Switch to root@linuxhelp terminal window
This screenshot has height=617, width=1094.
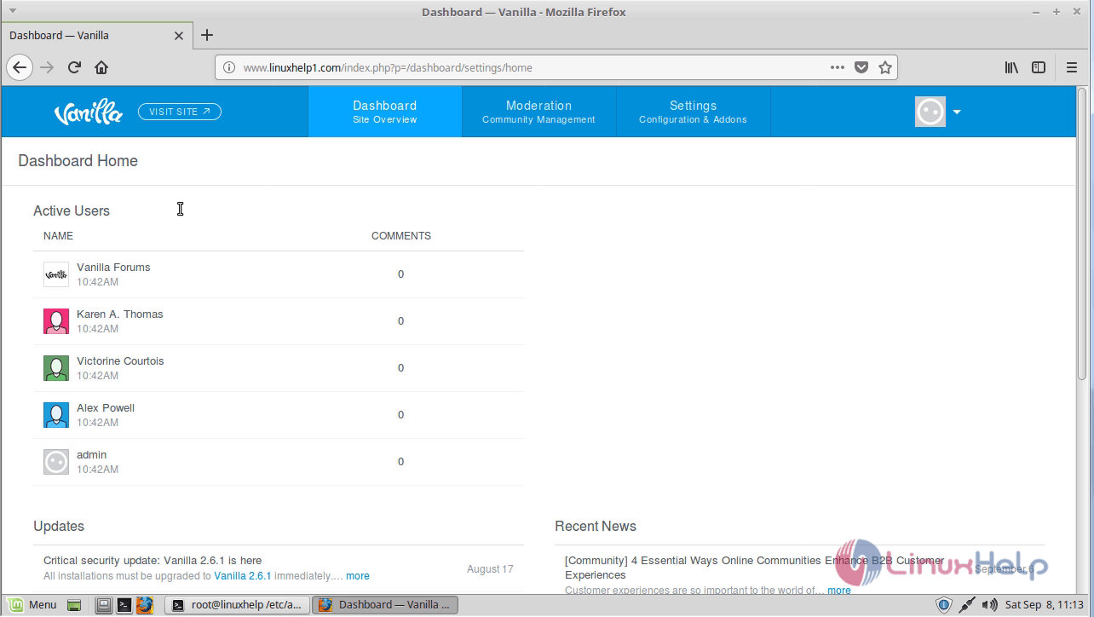(236, 605)
